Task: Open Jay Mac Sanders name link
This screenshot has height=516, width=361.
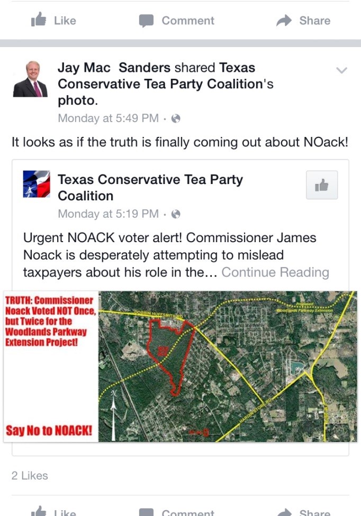Action: [114, 68]
